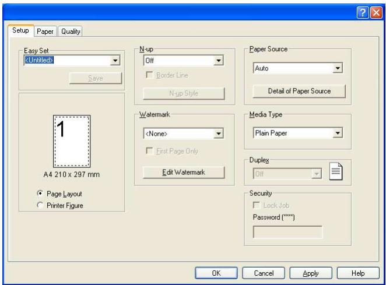Click the Cancel button
This screenshot has width=386, height=285.
pos(264,273)
